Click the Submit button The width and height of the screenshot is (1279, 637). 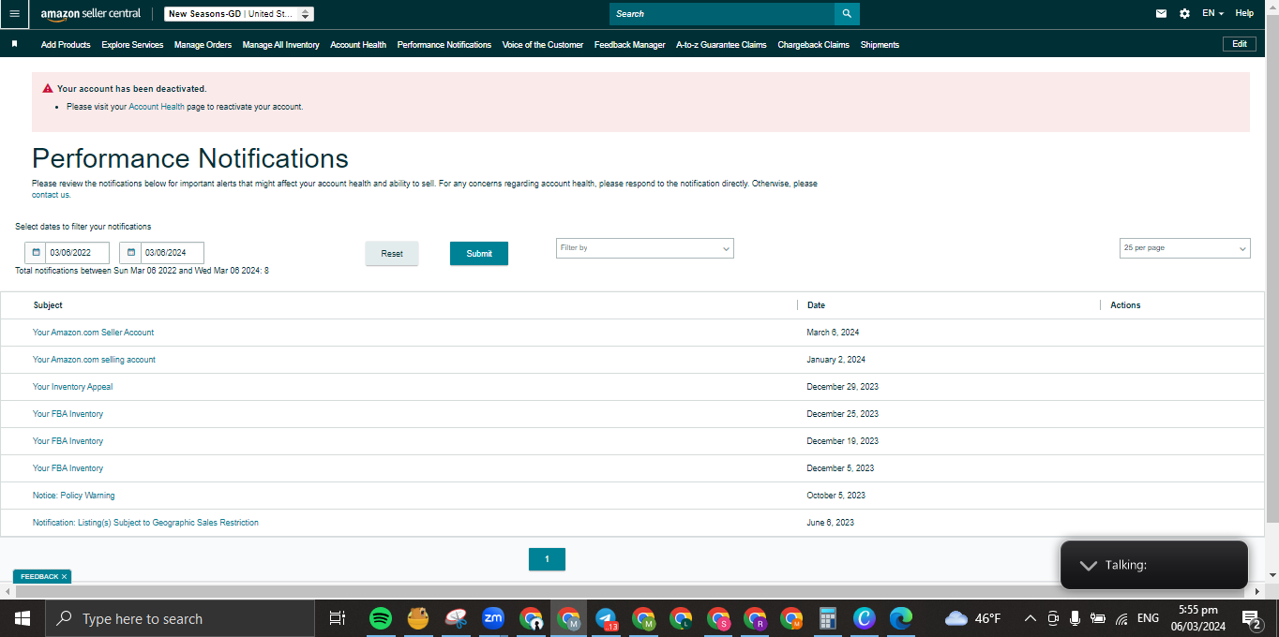[x=479, y=253]
